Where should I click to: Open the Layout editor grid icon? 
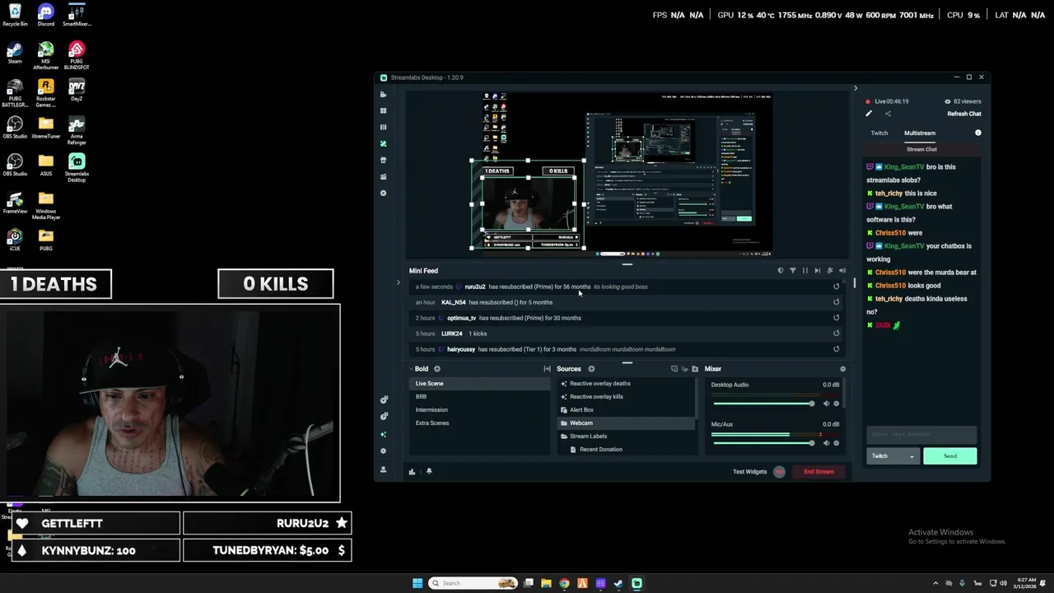click(383, 110)
